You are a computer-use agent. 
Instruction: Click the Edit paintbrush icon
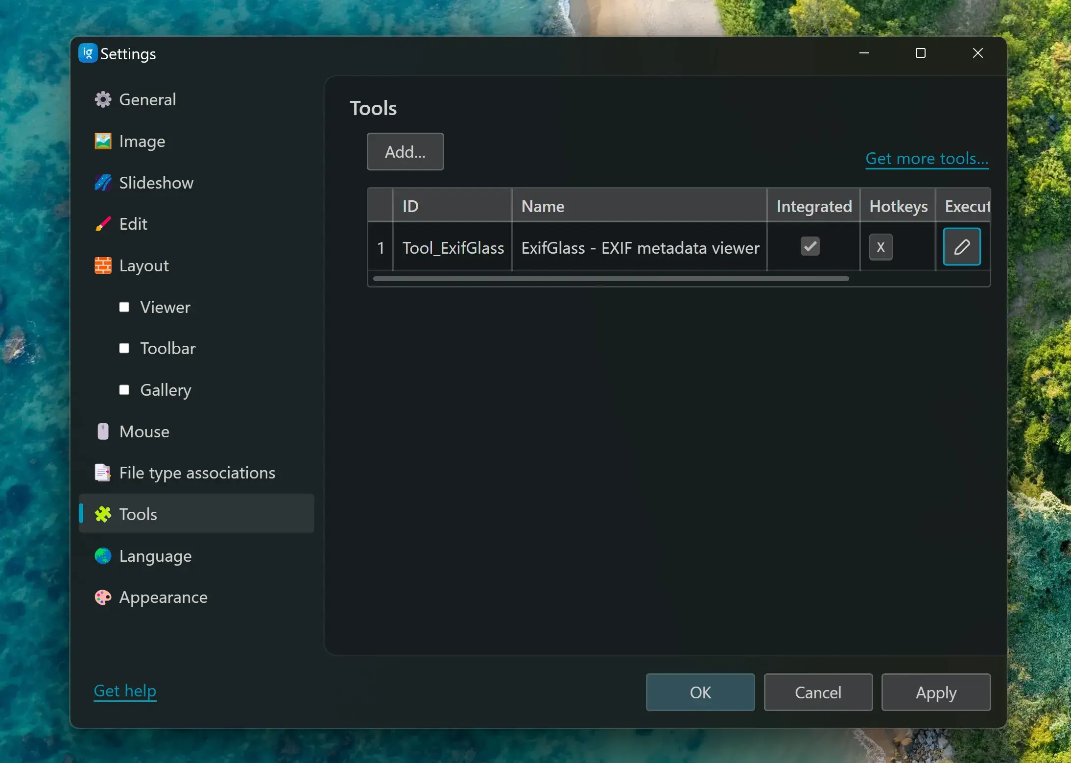point(103,224)
